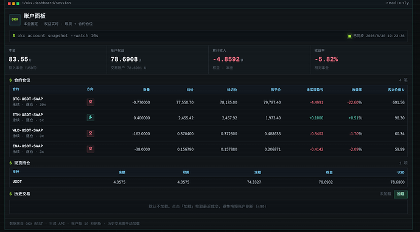The image size is (420, 232).
Task: Click the $ marker beside 合约仓位
Action: (x=11, y=80)
